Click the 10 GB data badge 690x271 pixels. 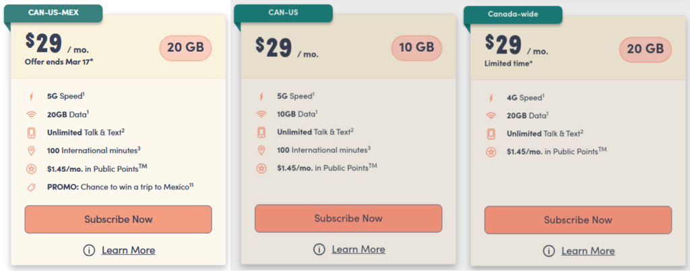click(x=416, y=47)
